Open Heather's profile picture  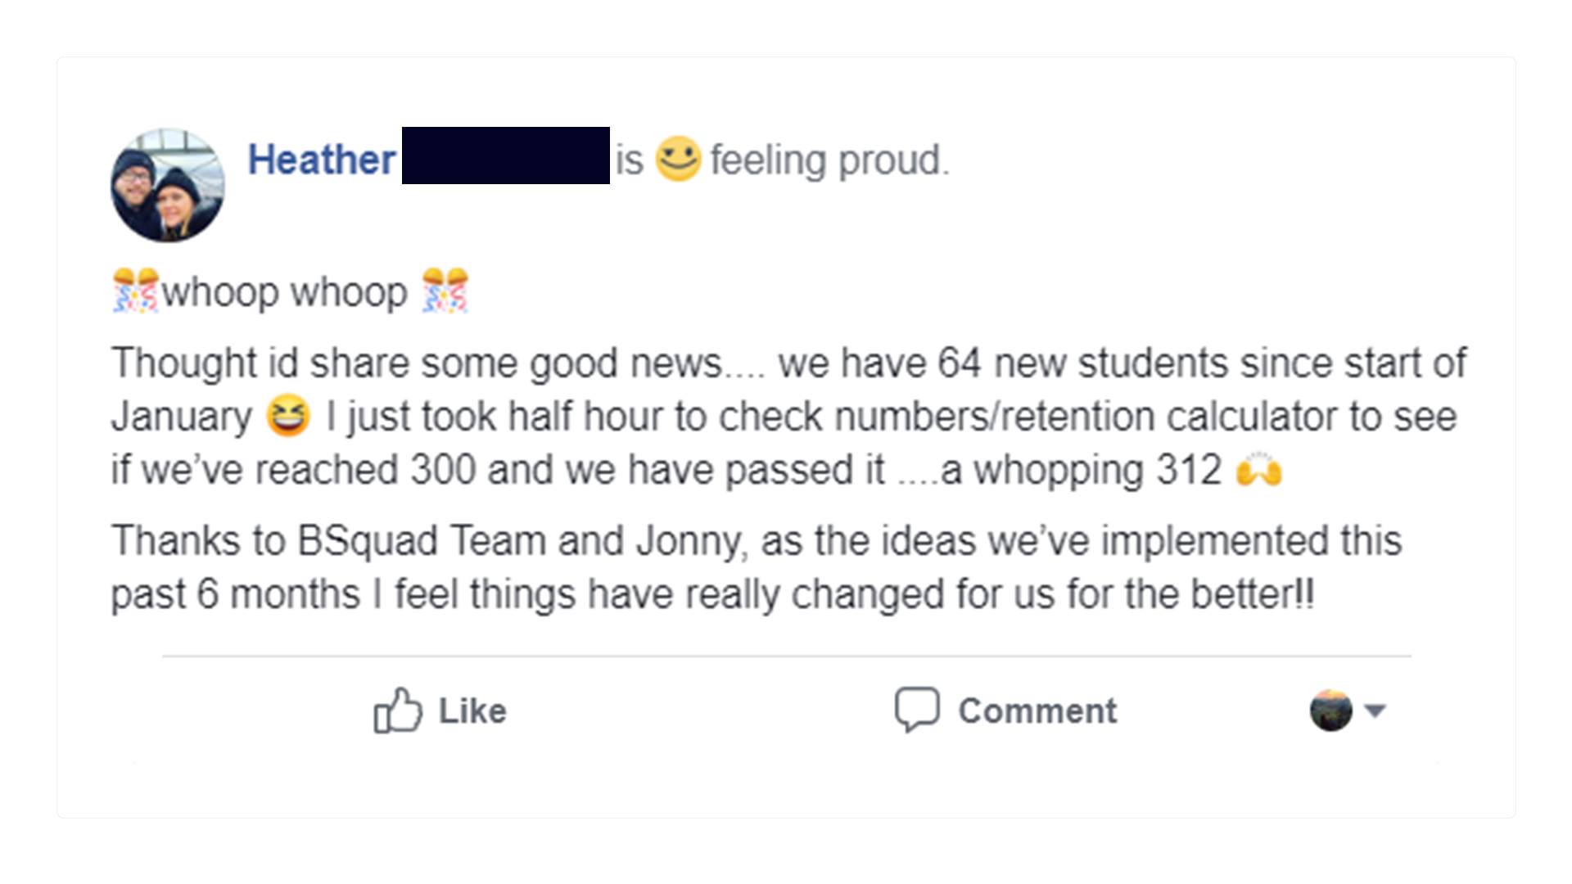click(x=168, y=185)
